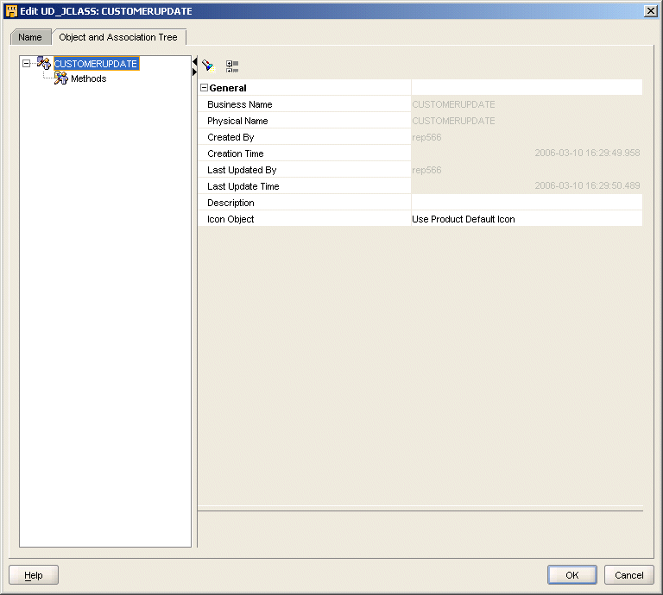
Task: Click the 'Created By' property label
Action: pos(230,137)
